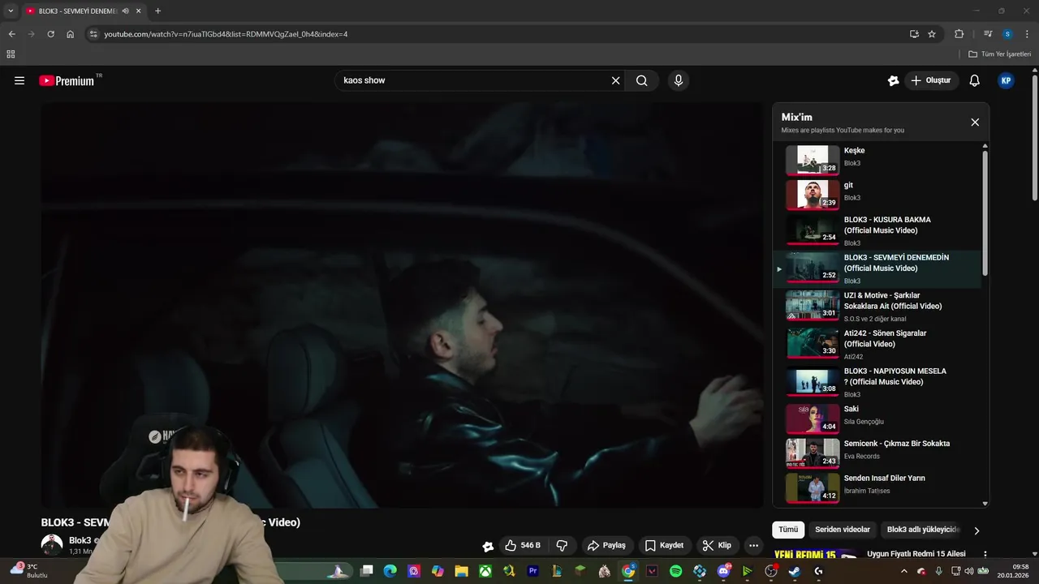Viewport: 1039px width, 584px height.
Task: Click the playlist panel scrollbar
Action: (x=985, y=213)
